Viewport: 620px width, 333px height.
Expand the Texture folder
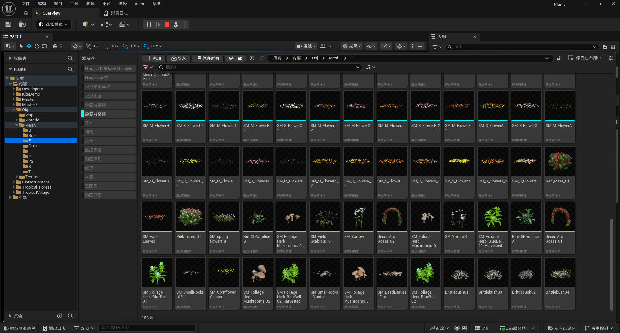[17, 177]
